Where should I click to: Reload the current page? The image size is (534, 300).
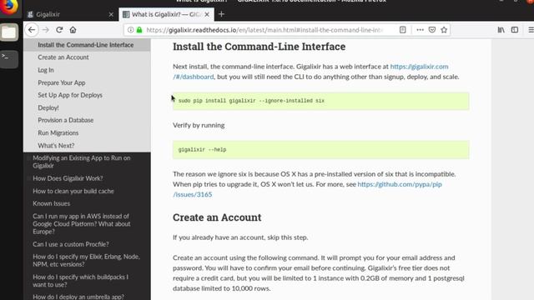59,30
